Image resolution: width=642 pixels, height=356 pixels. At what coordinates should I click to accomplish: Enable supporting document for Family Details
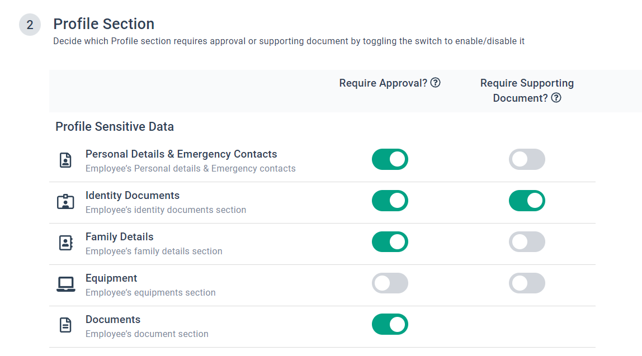(527, 242)
